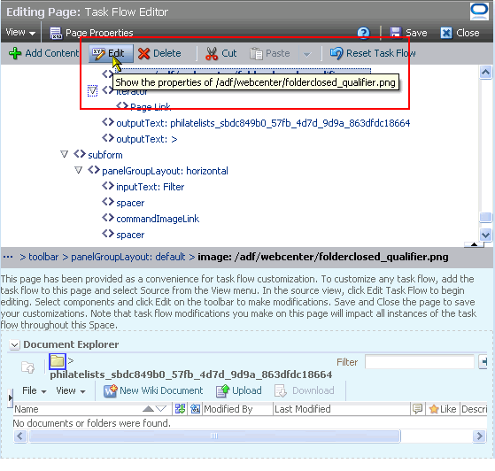This screenshot has height=471, width=495.
Task: Sort Name column ascending
Action: point(148,409)
